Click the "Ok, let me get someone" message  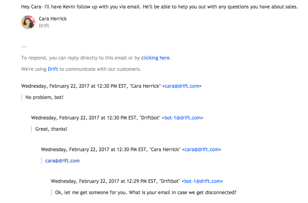[x=146, y=193]
